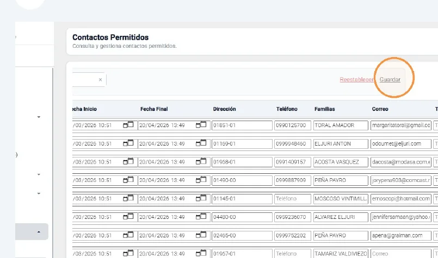The height and width of the screenshot is (258, 438).
Task: Edit Dirección field 01968-01
Action: pos(242,162)
